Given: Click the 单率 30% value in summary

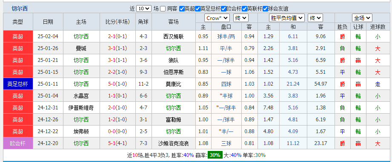Looking at the screenshot, I should 260,155.
